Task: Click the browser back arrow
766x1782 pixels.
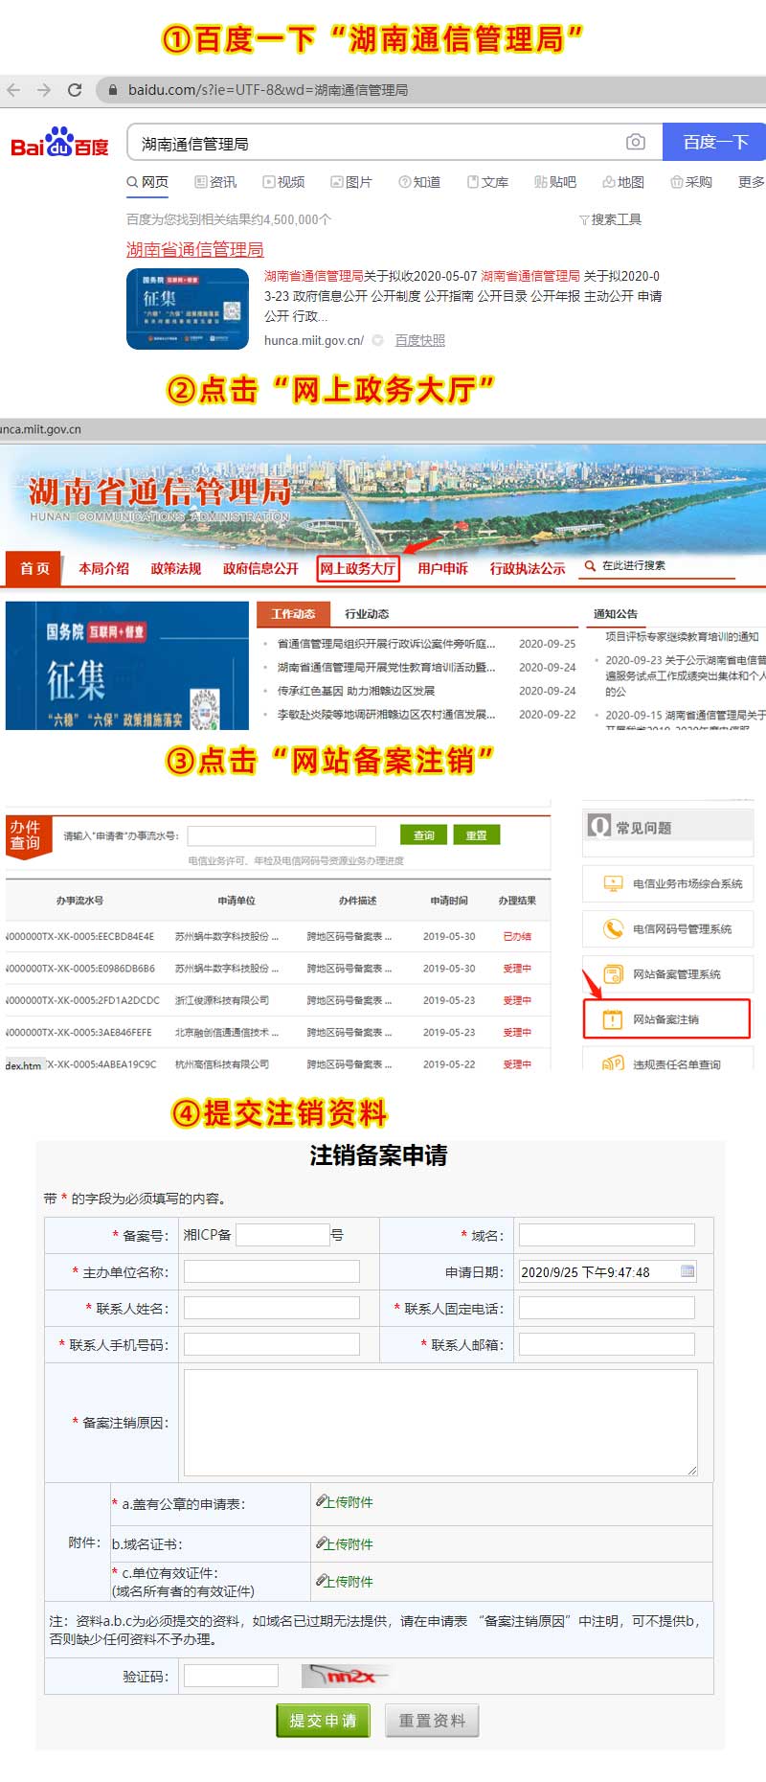Action: [x=13, y=90]
